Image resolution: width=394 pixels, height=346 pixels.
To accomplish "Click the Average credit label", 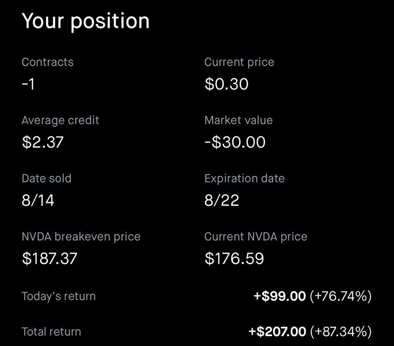I will (x=60, y=120).
